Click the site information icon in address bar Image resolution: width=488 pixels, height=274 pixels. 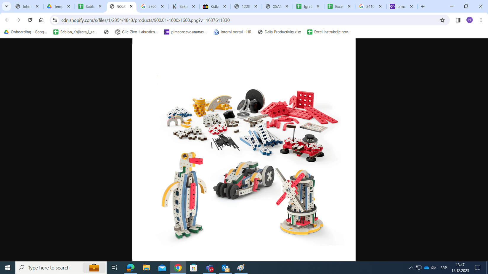(x=55, y=20)
